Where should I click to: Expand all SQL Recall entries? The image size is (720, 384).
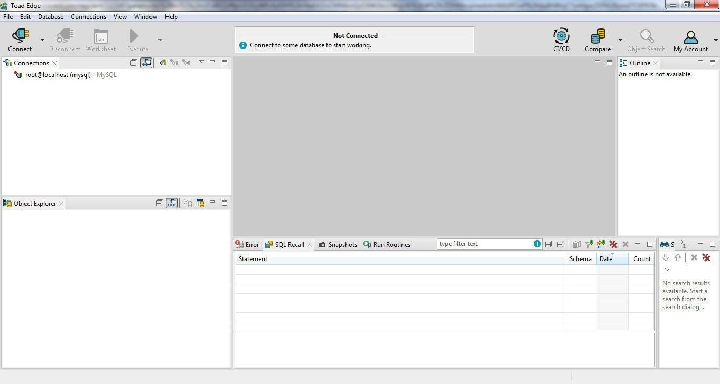point(548,244)
